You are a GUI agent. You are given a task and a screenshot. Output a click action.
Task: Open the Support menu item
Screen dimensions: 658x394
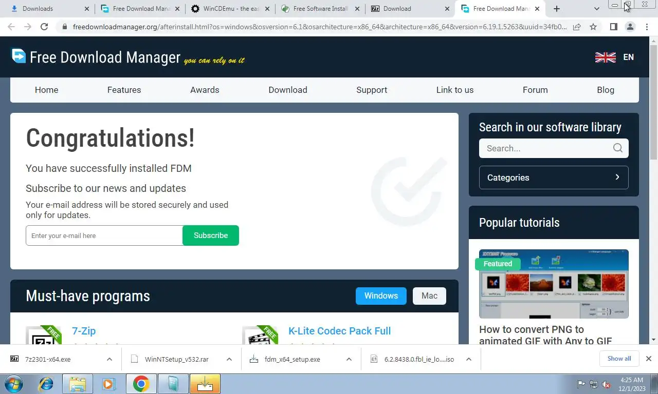pyautogui.click(x=372, y=90)
